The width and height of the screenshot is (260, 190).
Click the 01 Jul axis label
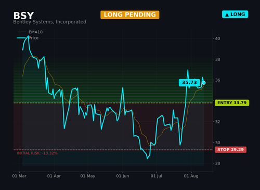click(157, 176)
